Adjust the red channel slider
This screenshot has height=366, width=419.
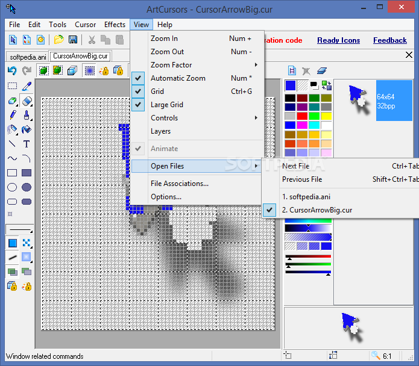[x=308, y=257]
